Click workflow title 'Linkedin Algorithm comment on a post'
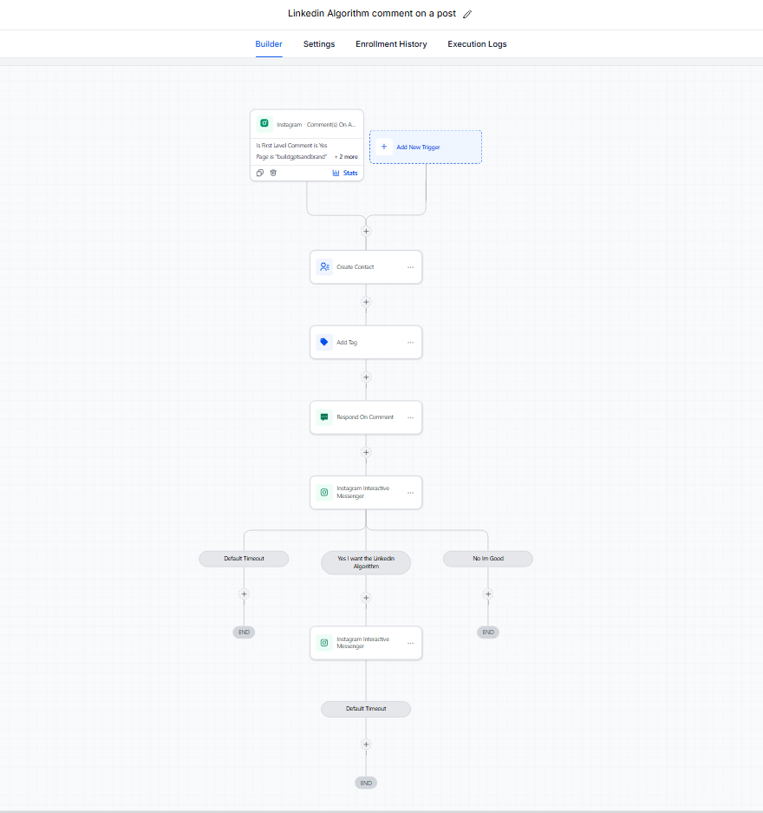This screenshot has height=813, width=763. point(372,14)
